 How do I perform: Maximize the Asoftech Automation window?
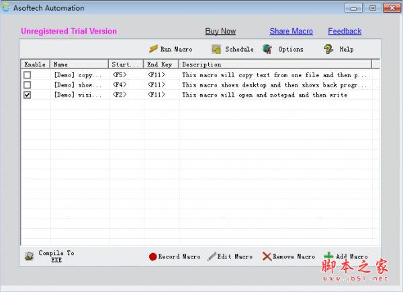click(x=373, y=8)
